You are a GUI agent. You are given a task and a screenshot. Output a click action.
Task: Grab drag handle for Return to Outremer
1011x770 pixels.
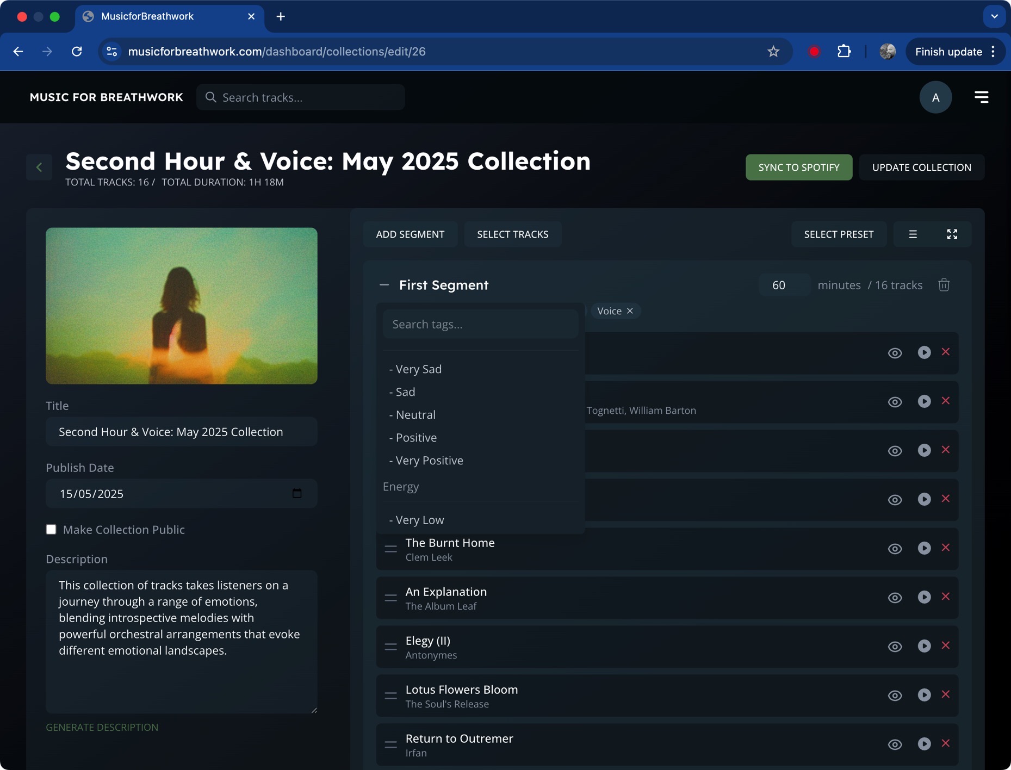[390, 744]
